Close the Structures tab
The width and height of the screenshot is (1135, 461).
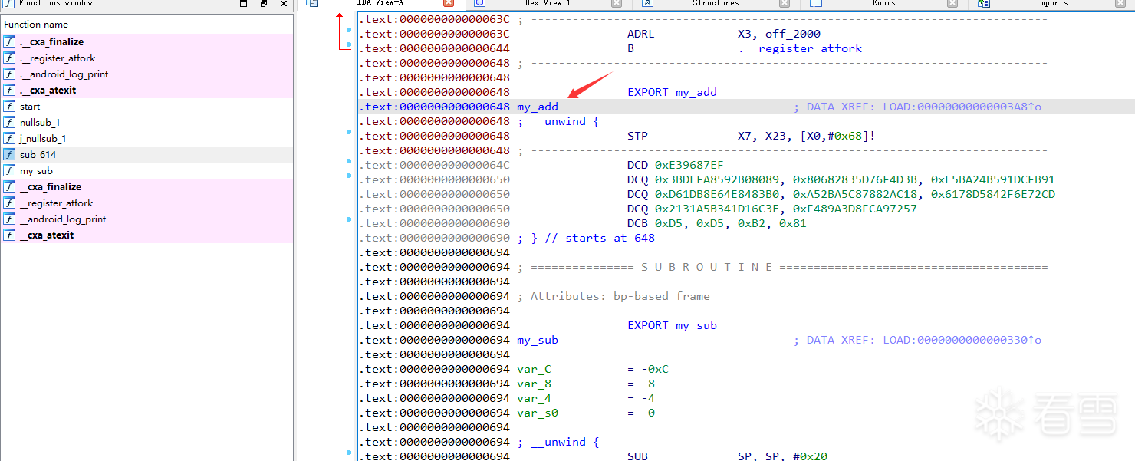pyautogui.click(x=785, y=3)
